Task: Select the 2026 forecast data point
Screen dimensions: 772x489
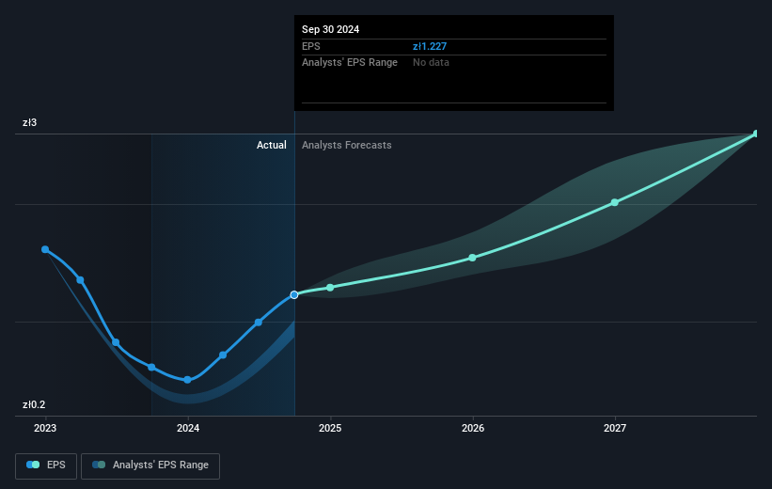Action: (x=472, y=258)
